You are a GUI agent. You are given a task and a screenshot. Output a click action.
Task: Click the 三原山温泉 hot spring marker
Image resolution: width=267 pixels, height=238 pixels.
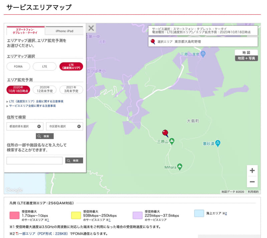[203, 54]
